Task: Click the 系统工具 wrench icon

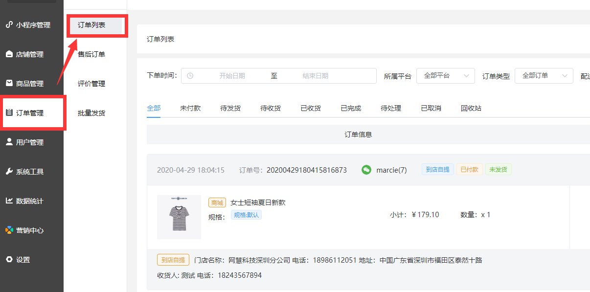Action: tap(9, 171)
